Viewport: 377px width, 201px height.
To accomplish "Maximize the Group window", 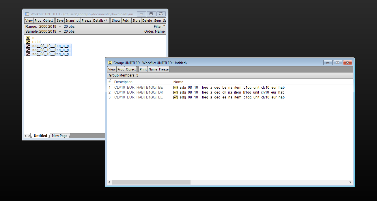I will pyautogui.click(x=337, y=63).
